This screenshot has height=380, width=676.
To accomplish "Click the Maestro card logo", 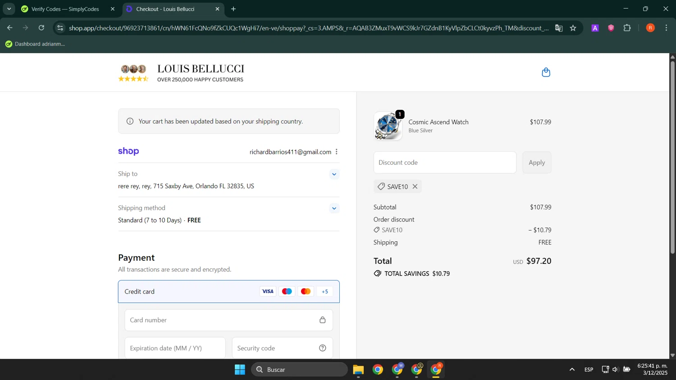I will pos(287,291).
